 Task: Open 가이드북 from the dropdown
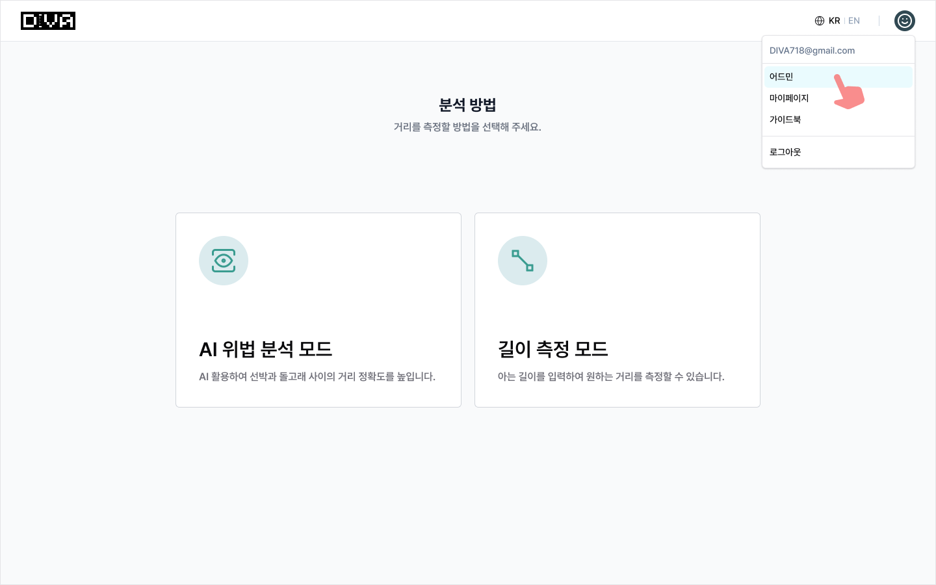click(x=785, y=120)
